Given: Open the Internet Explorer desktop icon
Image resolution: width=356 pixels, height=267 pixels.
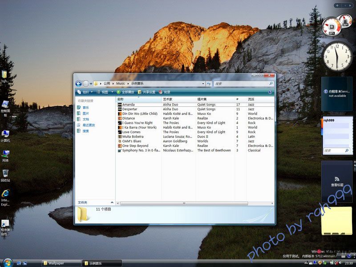Looking at the screenshot, I should [x=5, y=198].
